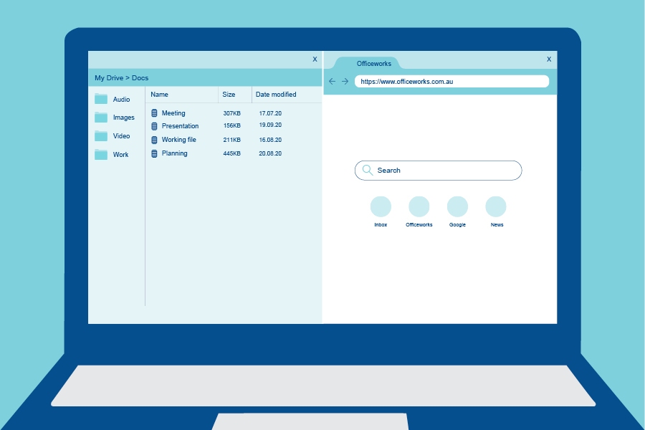Close the file explorer window
Viewport: 645px width, 430px height.
click(x=315, y=59)
